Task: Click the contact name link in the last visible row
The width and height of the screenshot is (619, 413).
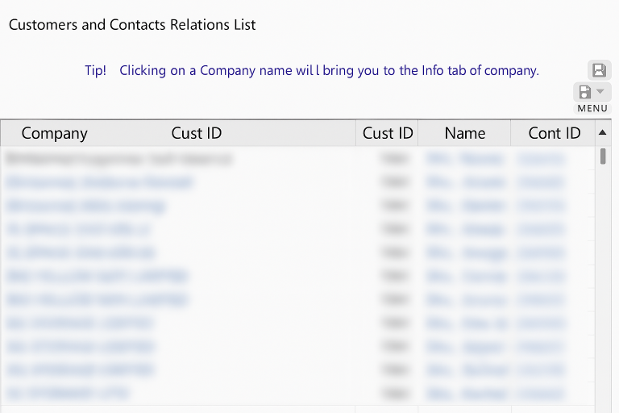Action: [x=466, y=394]
